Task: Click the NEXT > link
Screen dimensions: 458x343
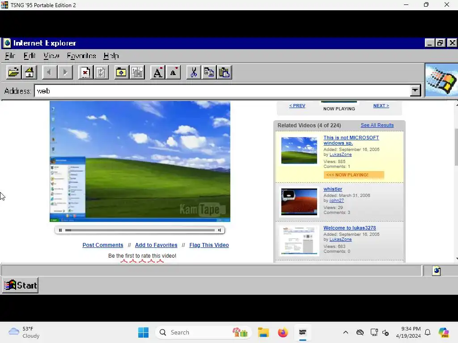Action: pos(381,105)
